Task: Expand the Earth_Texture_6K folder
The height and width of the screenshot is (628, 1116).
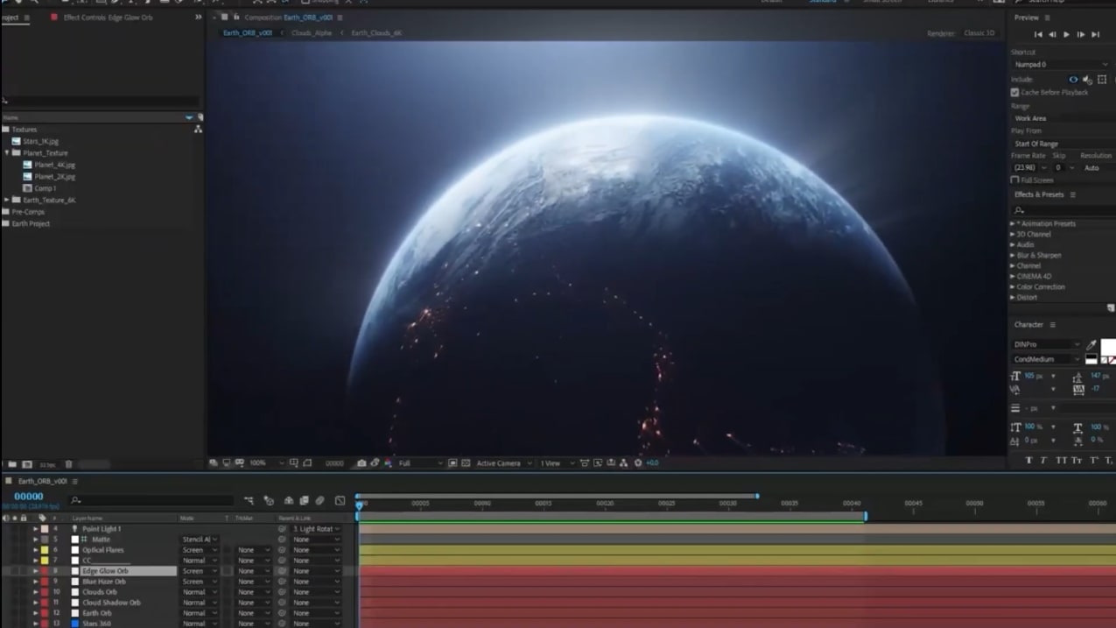Action: click(7, 200)
